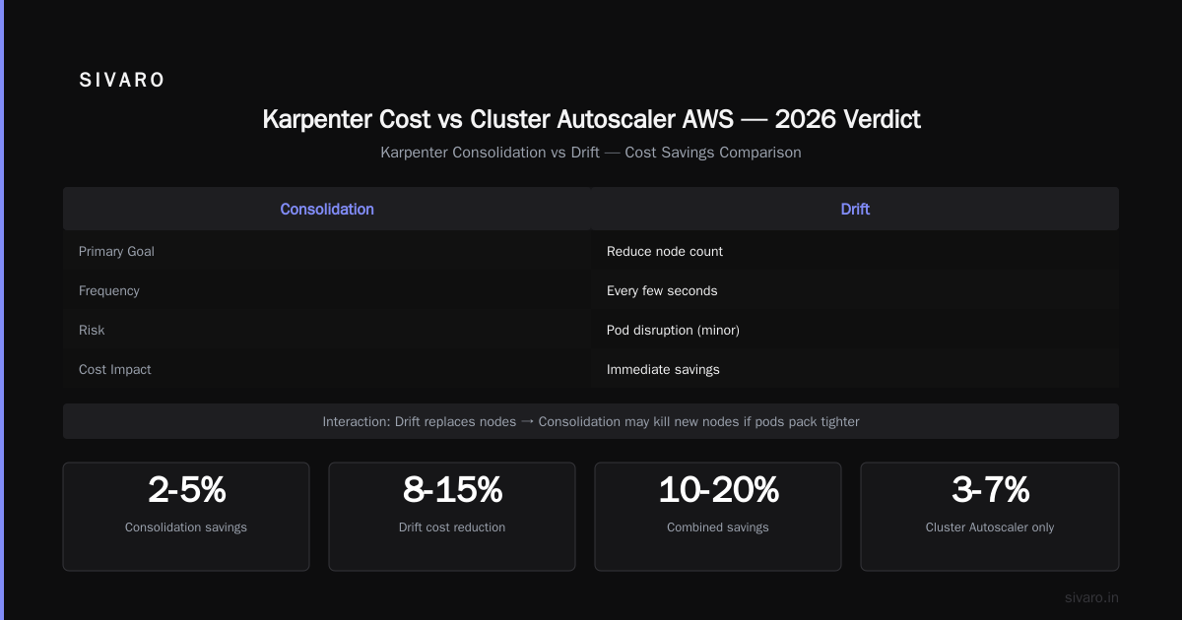
Task: Click the Consolidation column header
Action: click(327, 209)
